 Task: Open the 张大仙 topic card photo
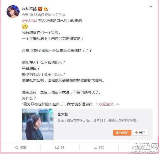[38, 124]
